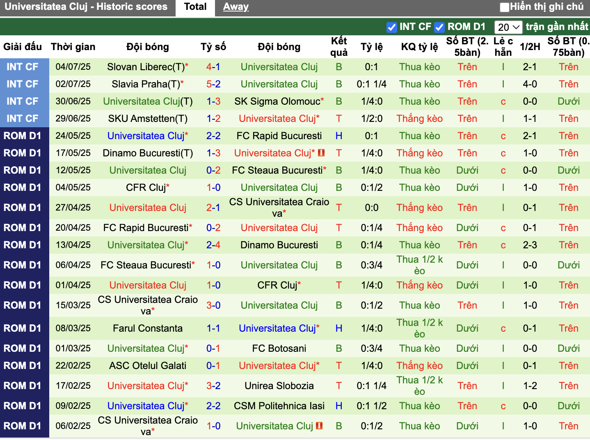
Task: Click FC Steaua Bucuresti on 12/05/25 row
Action: point(277,170)
